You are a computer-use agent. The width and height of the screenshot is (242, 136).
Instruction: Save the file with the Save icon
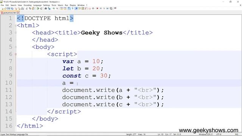9,8
